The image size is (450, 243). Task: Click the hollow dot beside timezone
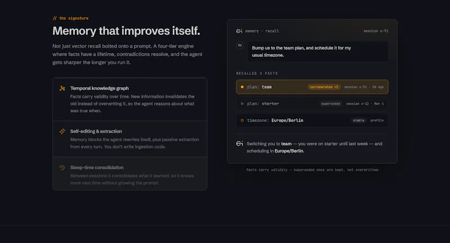(x=242, y=120)
